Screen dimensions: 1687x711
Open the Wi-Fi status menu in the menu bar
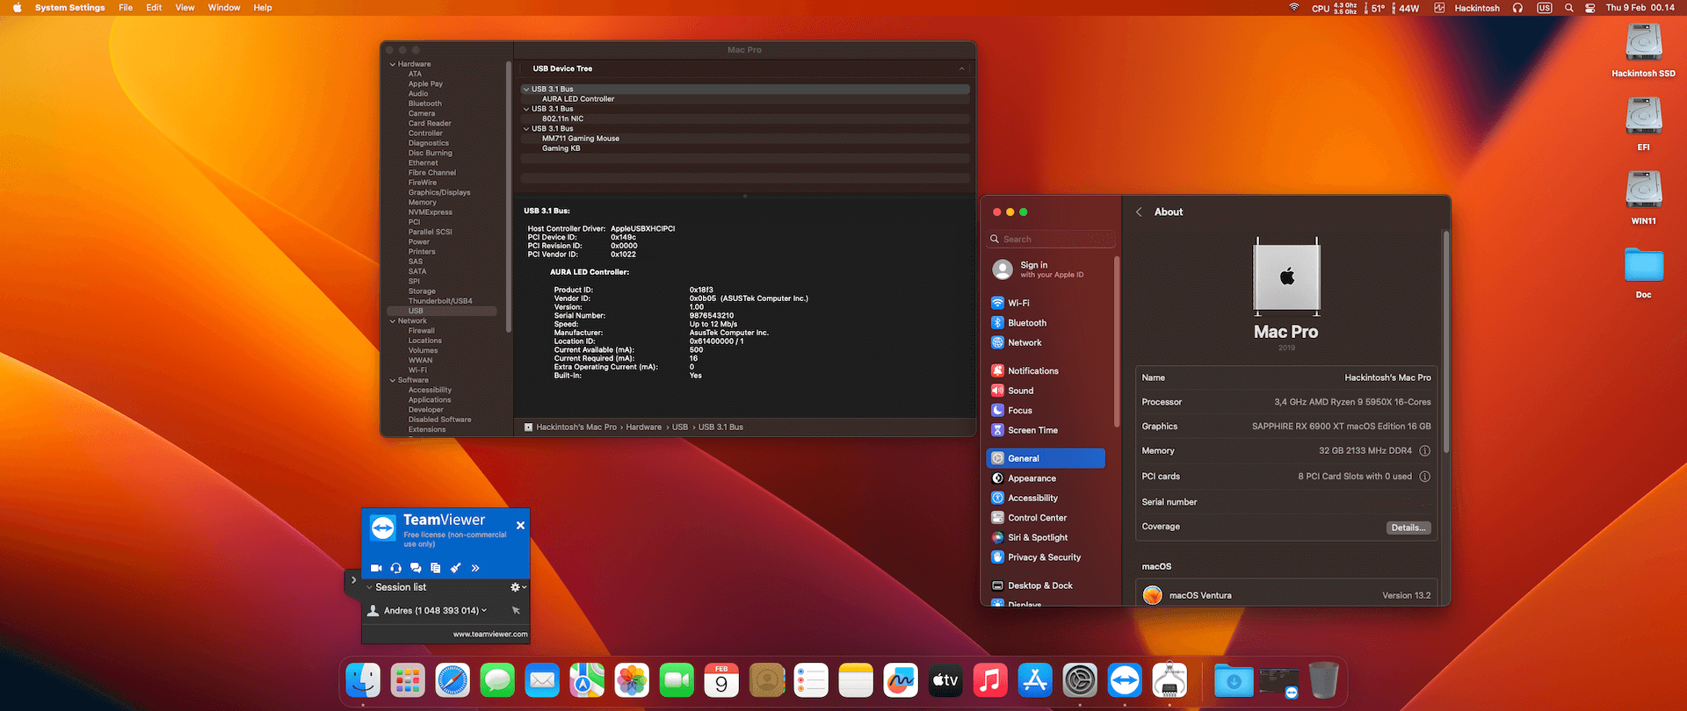click(x=1293, y=8)
